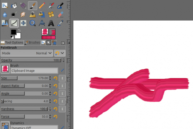Image resolution: width=193 pixels, height=129 pixels.
Task: Select the Paintbrush tool
Action: 32,6
